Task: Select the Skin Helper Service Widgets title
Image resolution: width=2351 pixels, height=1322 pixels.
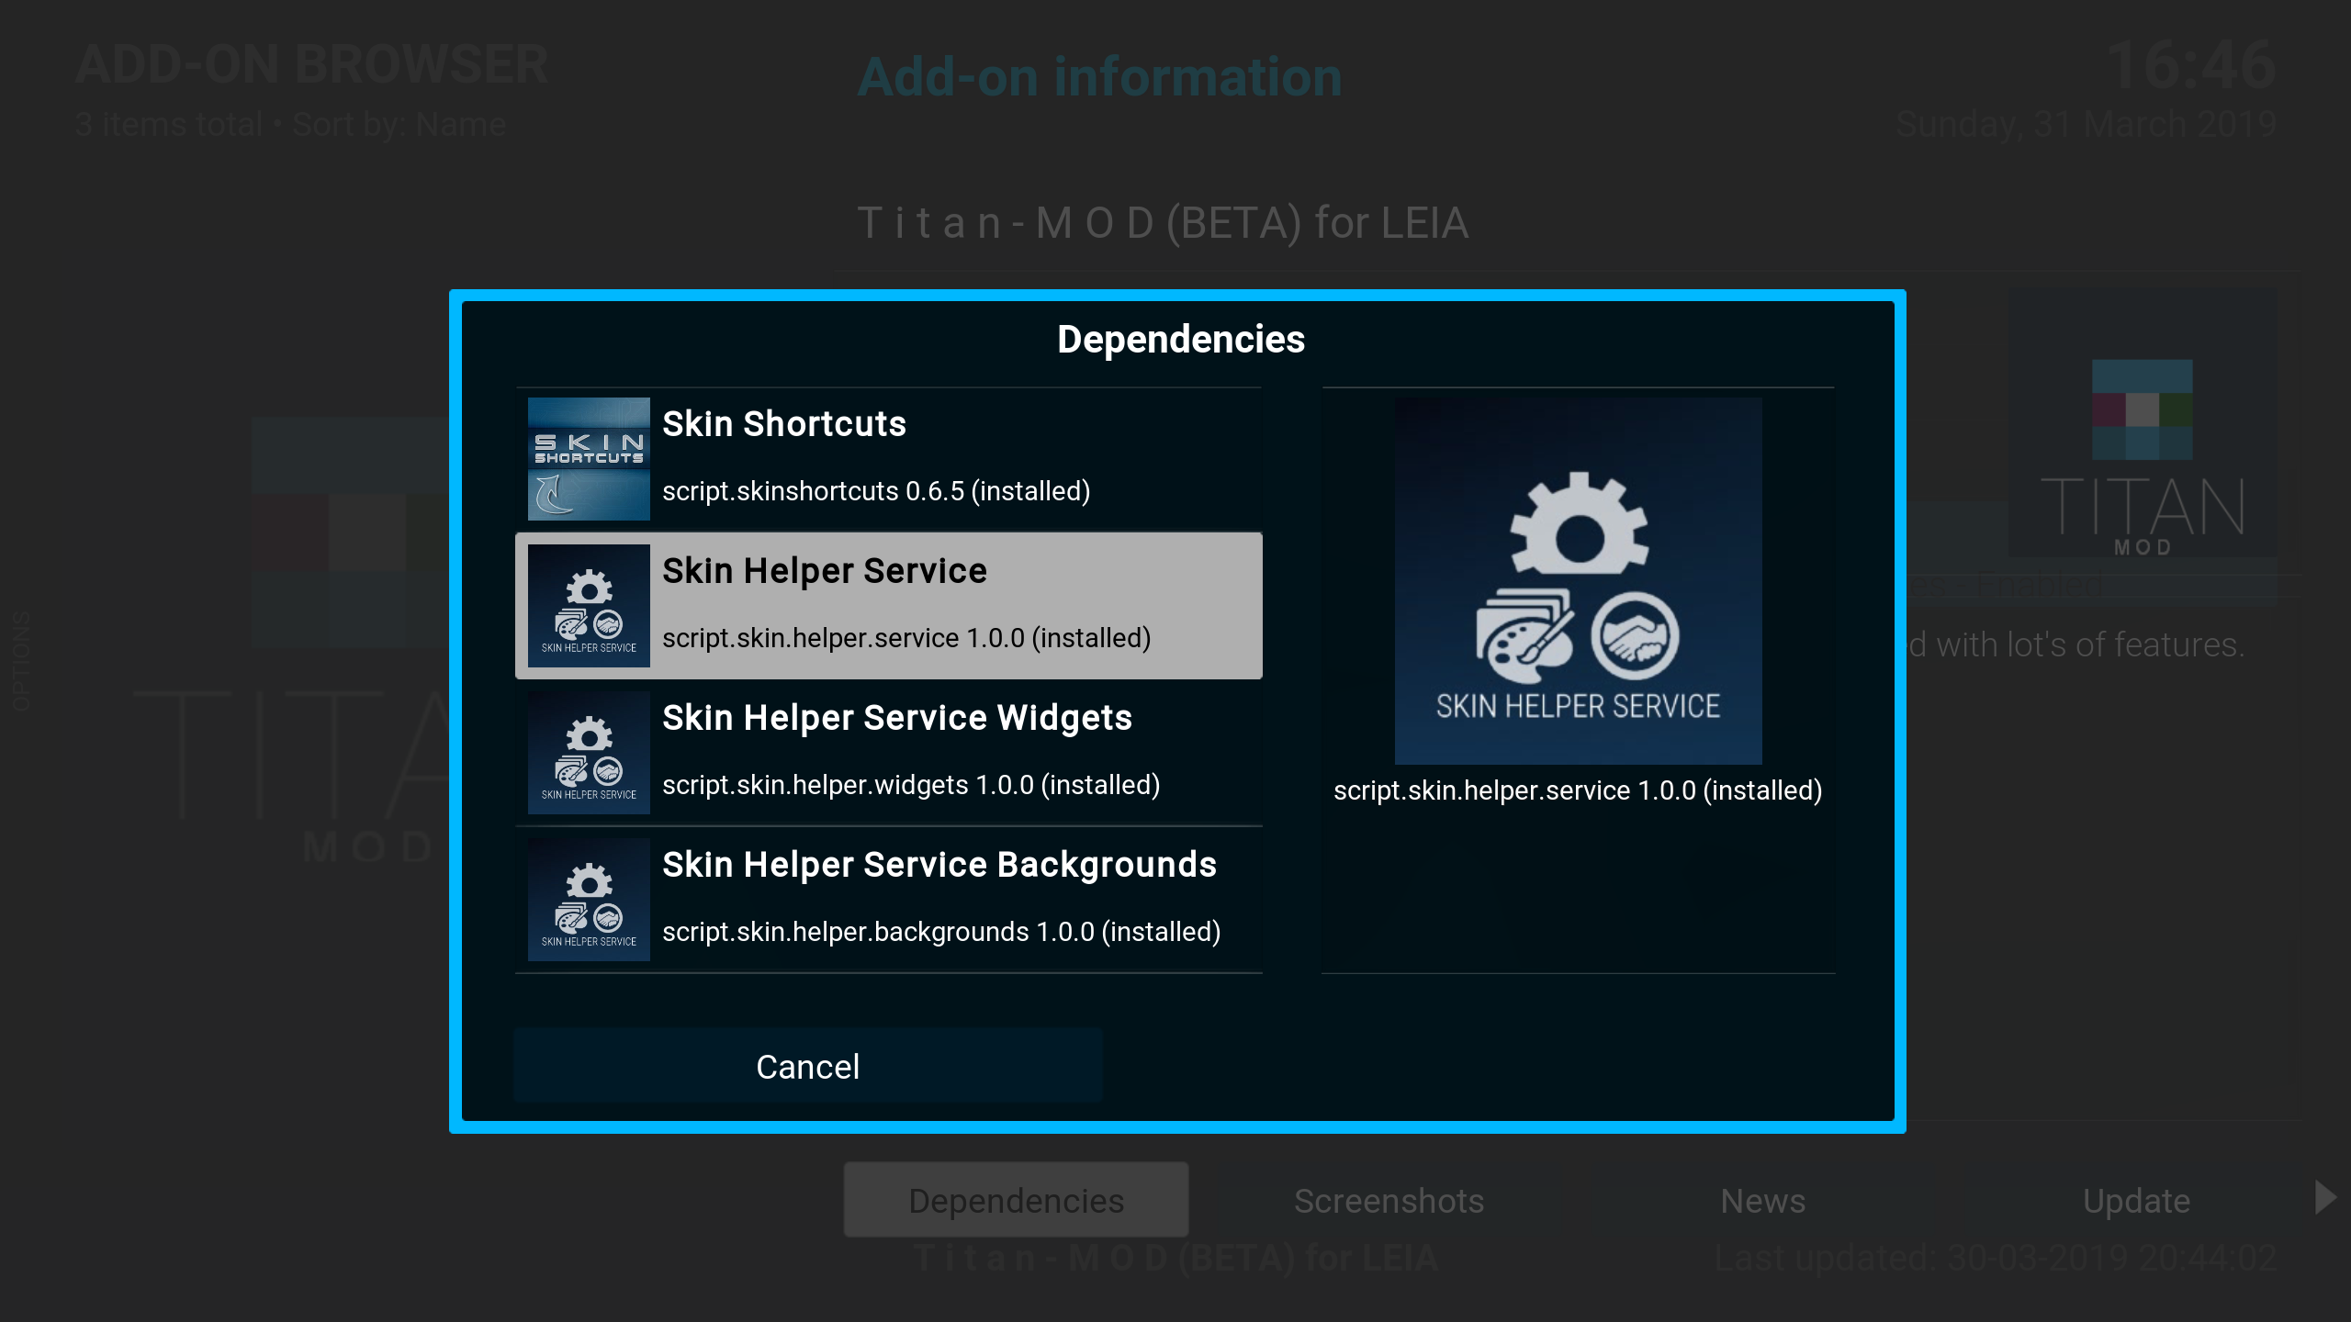Action: (x=897, y=718)
